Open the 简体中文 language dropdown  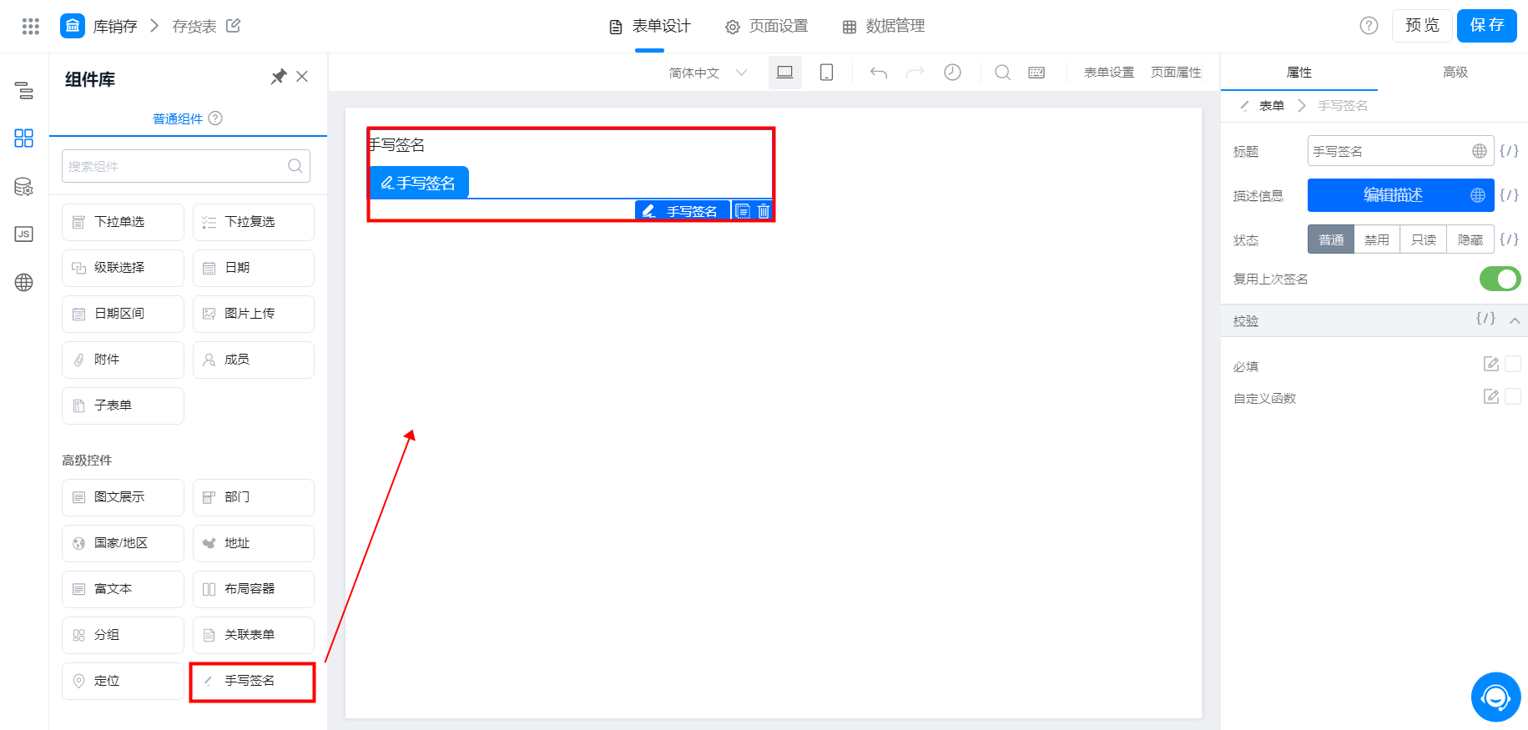tap(708, 73)
